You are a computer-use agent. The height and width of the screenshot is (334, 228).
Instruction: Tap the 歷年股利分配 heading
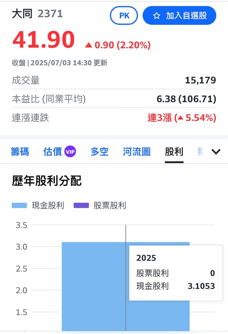tap(47, 181)
